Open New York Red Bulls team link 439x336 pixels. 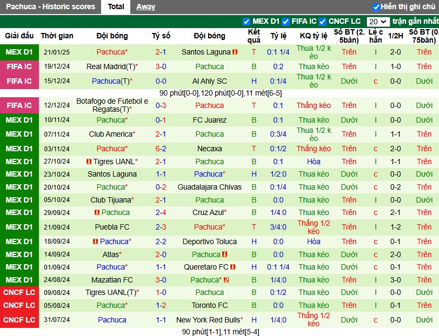[x=209, y=320]
